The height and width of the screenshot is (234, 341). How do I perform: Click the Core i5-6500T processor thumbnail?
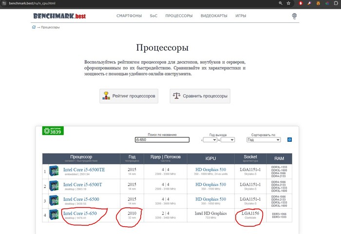[54, 186]
